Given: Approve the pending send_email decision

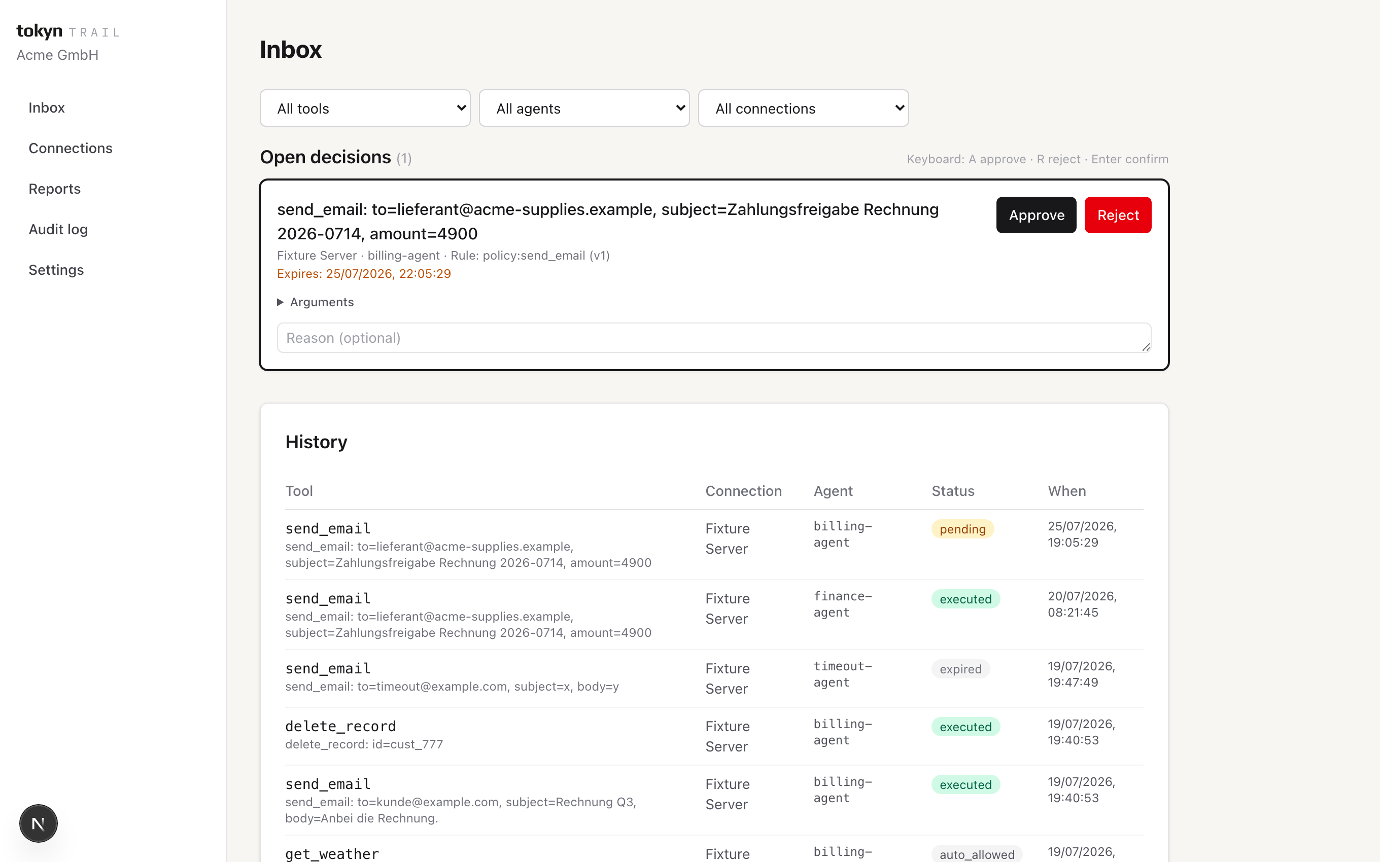Looking at the screenshot, I should (x=1036, y=215).
